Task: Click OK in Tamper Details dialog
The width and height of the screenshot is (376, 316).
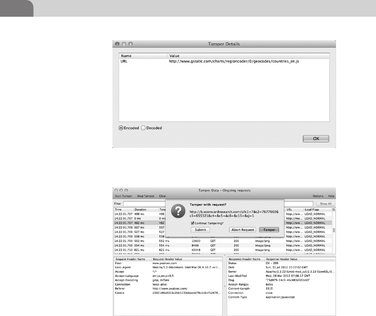Action: pos(316,139)
